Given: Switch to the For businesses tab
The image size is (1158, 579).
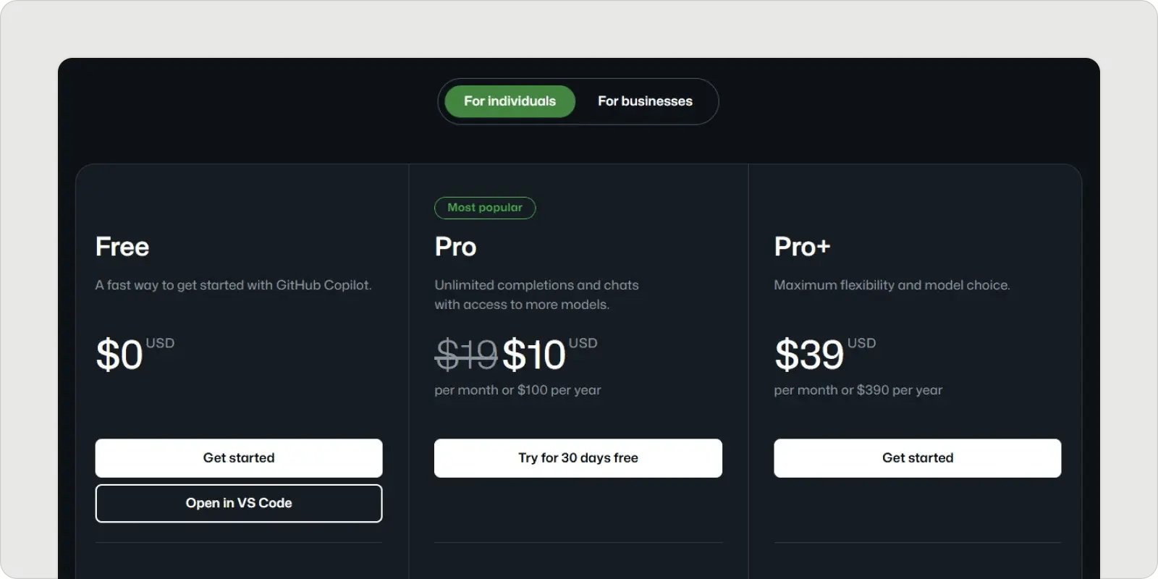Looking at the screenshot, I should click(x=645, y=101).
